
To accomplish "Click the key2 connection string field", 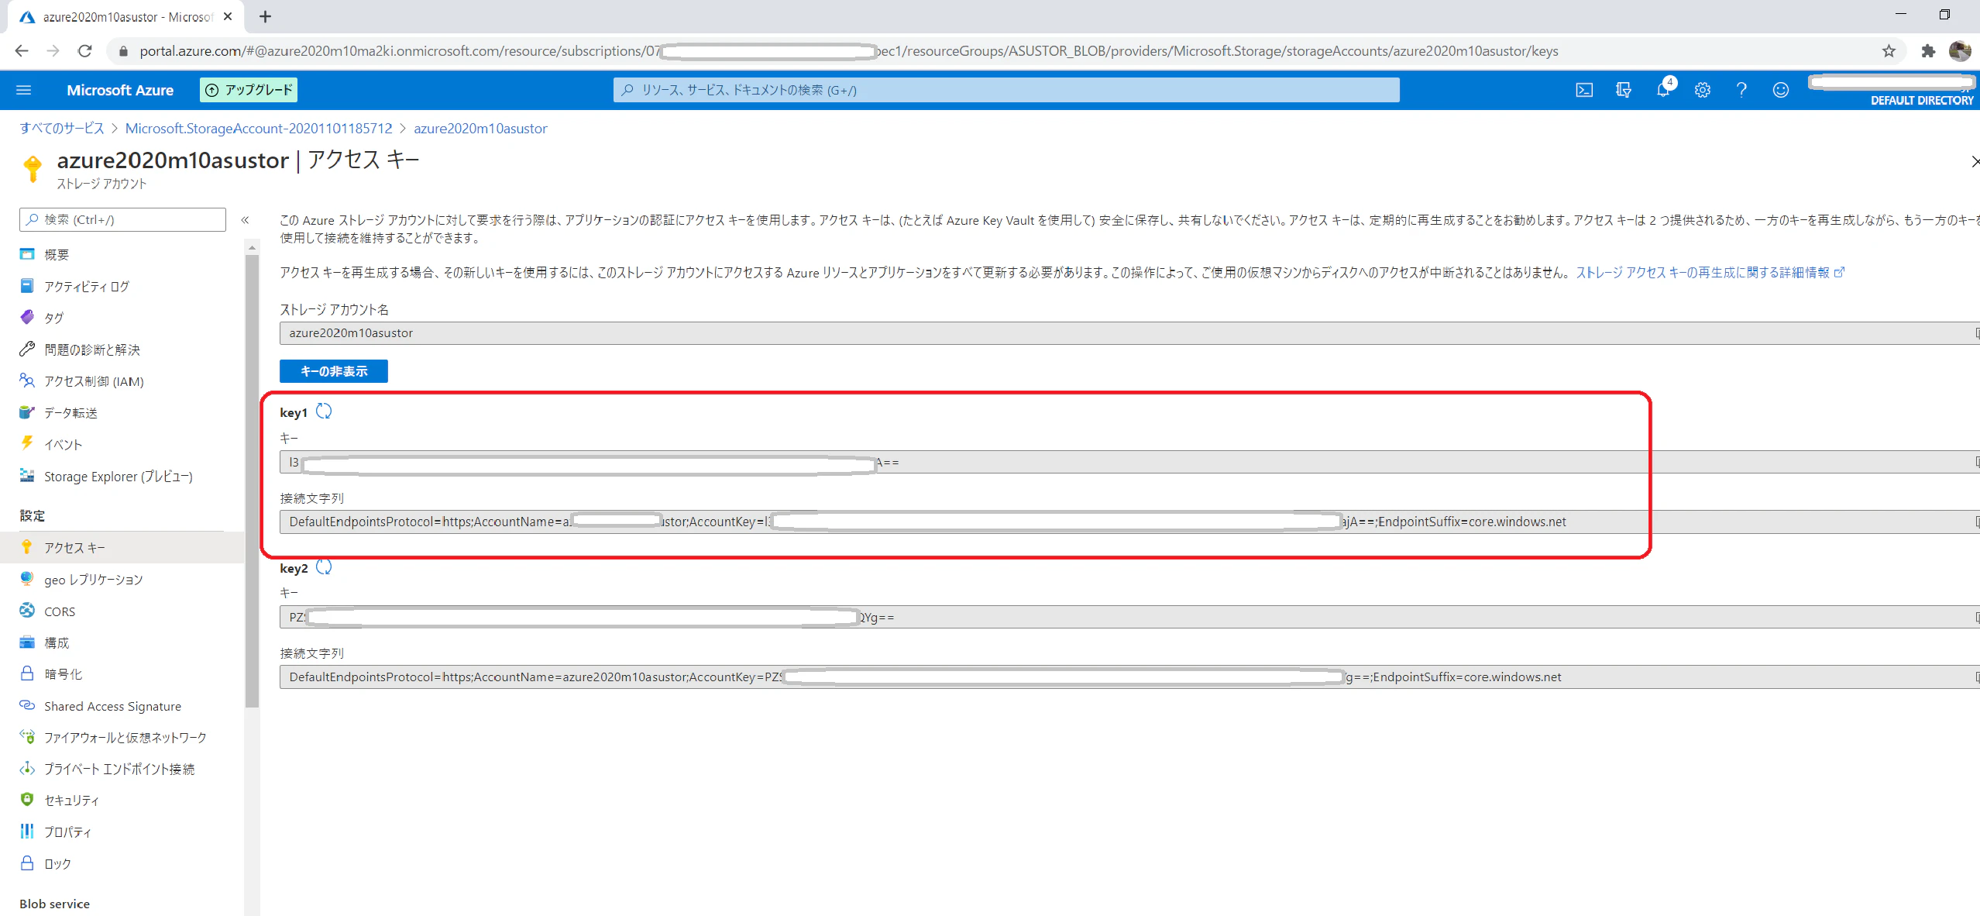I will click(x=1129, y=677).
